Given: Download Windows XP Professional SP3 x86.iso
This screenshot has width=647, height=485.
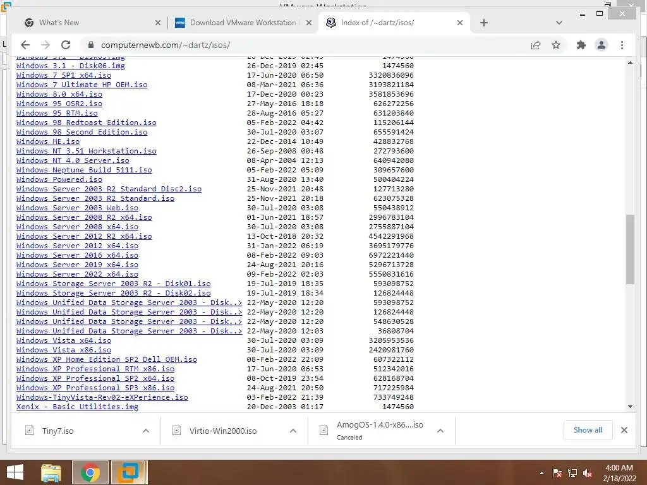Looking at the screenshot, I should click(x=95, y=388).
